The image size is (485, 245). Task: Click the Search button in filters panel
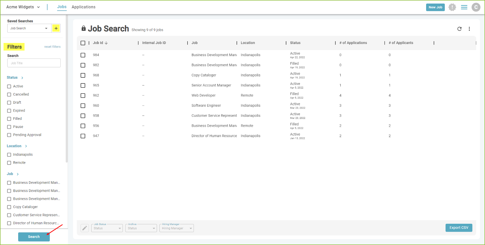pos(34,237)
